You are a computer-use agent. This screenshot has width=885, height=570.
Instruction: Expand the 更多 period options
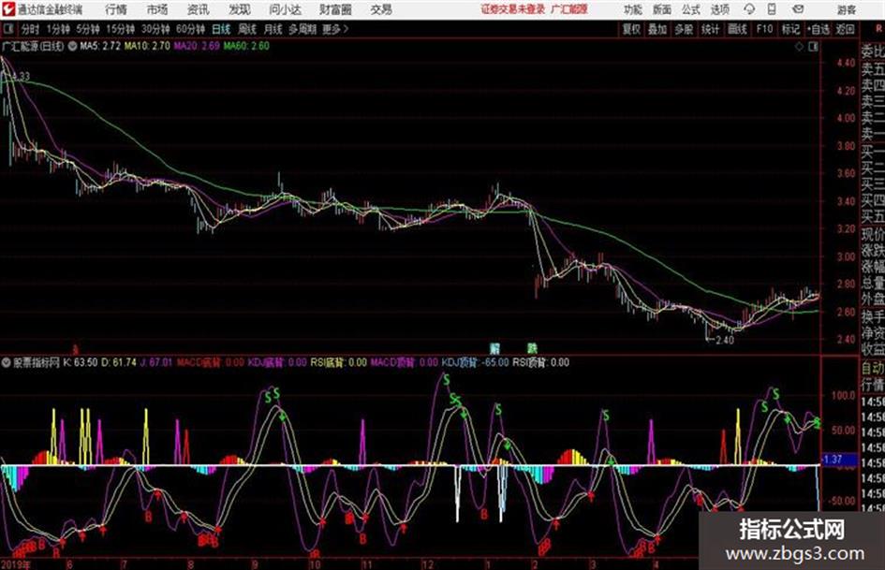click(335, 29)
